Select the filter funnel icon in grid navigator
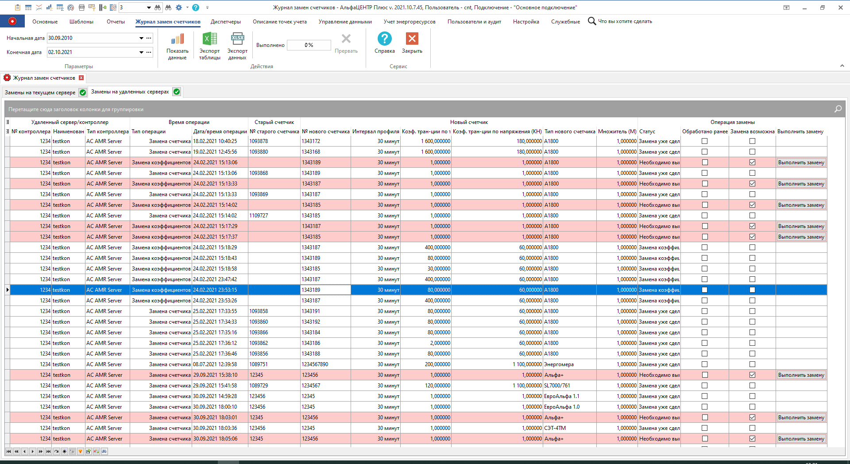 pos(80,451)
